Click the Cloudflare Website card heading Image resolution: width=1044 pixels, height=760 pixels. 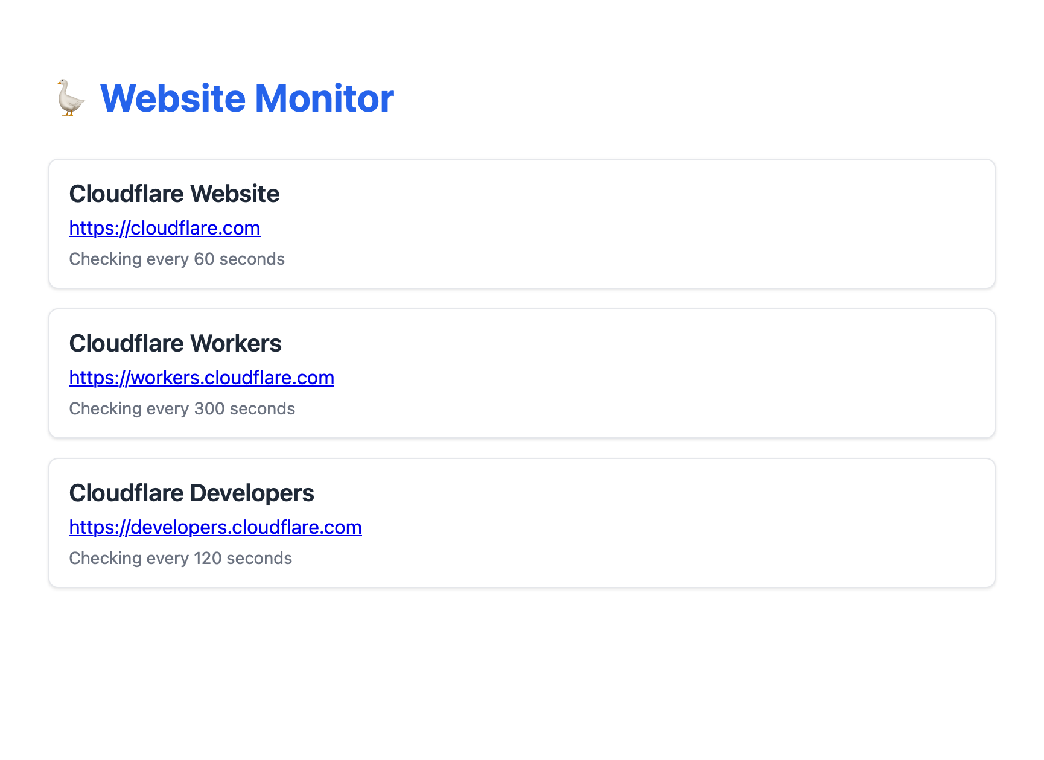pyautogui.click(x=174, y=194)
